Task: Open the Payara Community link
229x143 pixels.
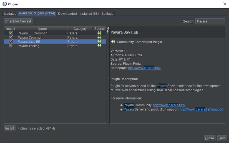Action: [x=169, y=105]
